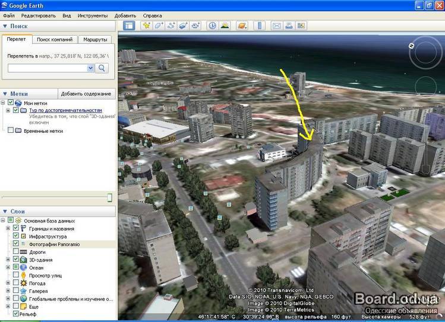Show the ruler tool
The height and width of the screenshot is (322, 445).
(260, 25)
